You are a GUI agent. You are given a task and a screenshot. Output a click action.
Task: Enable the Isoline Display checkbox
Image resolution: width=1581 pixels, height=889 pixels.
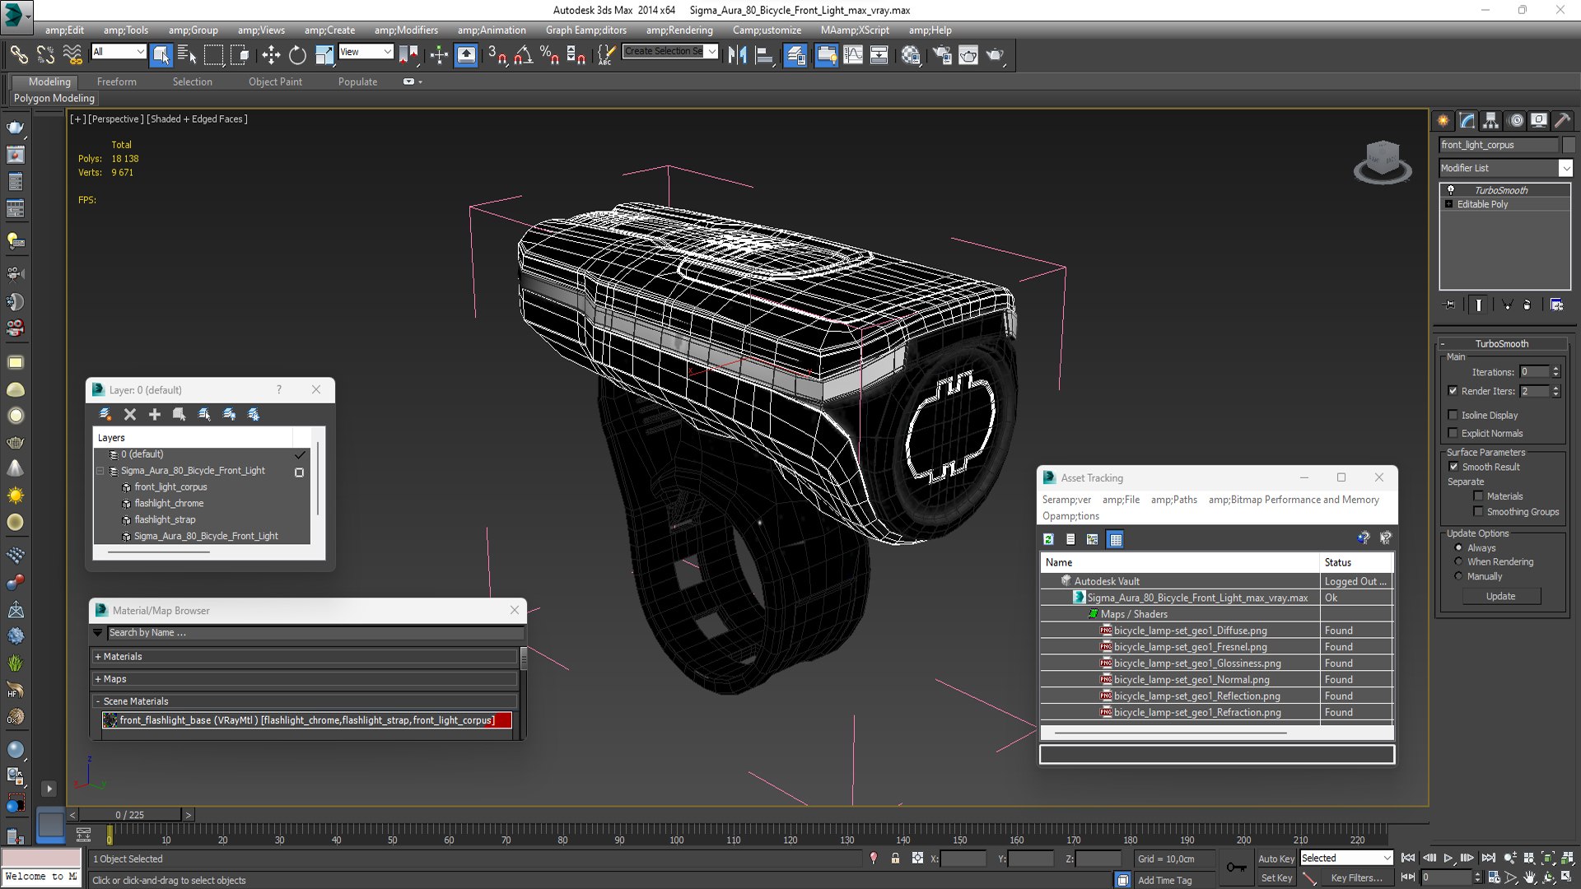pos(1453,415)
